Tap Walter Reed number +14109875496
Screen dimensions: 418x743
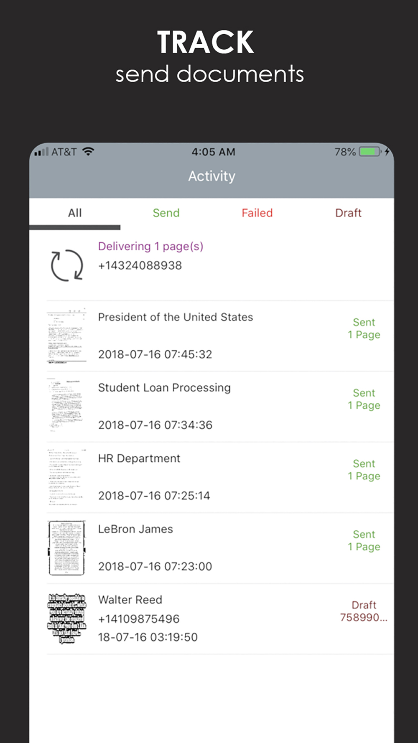point(139,619)
